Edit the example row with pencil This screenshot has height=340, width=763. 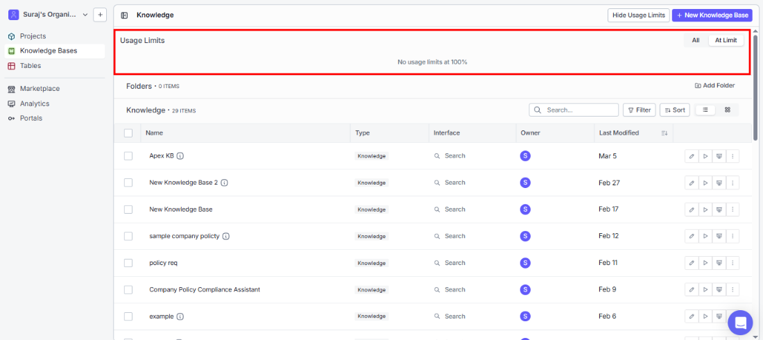click(x=692, y=316)
